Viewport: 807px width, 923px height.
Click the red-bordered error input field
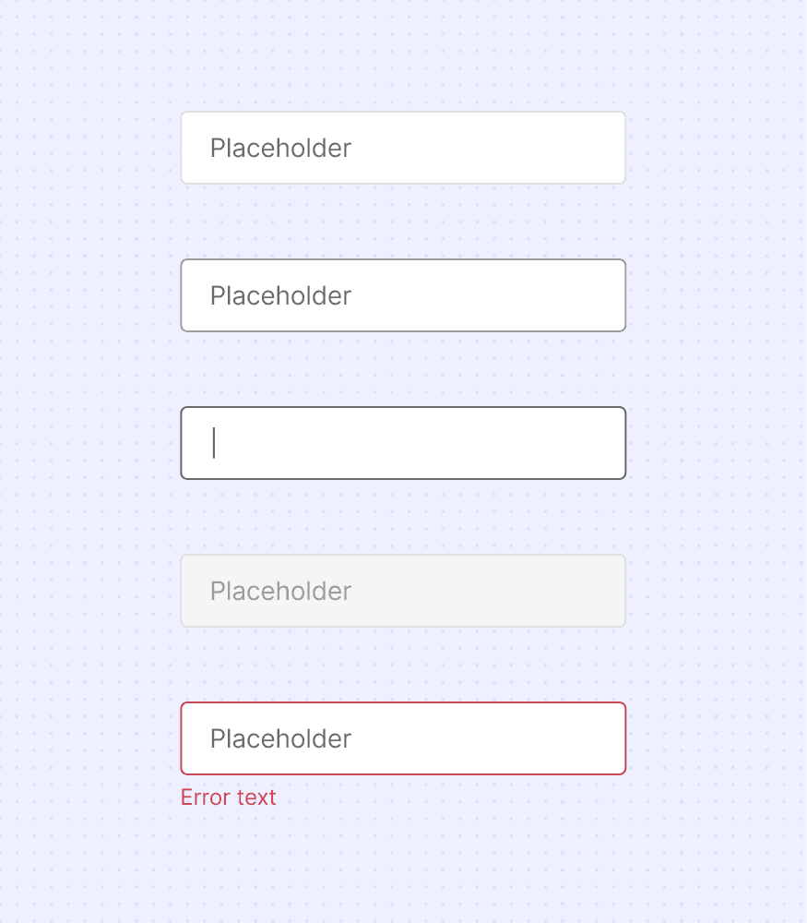tap(403, 738)
